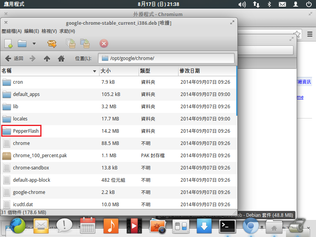
Task: Open the Chromium hamburger menu
Action: point(310,34)
